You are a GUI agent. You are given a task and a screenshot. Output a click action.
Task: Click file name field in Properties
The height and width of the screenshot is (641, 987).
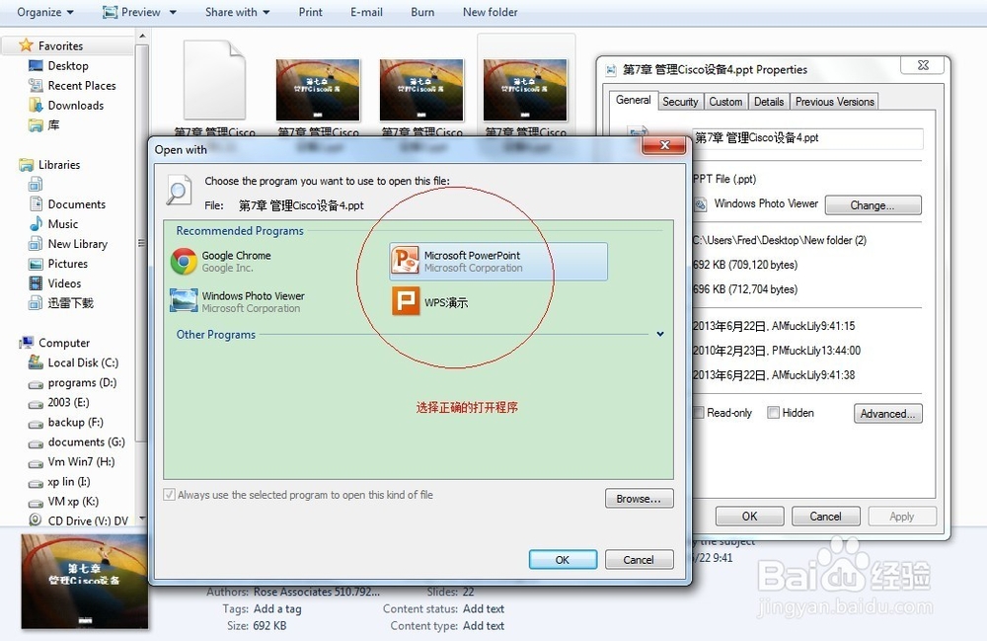[807, 138]
